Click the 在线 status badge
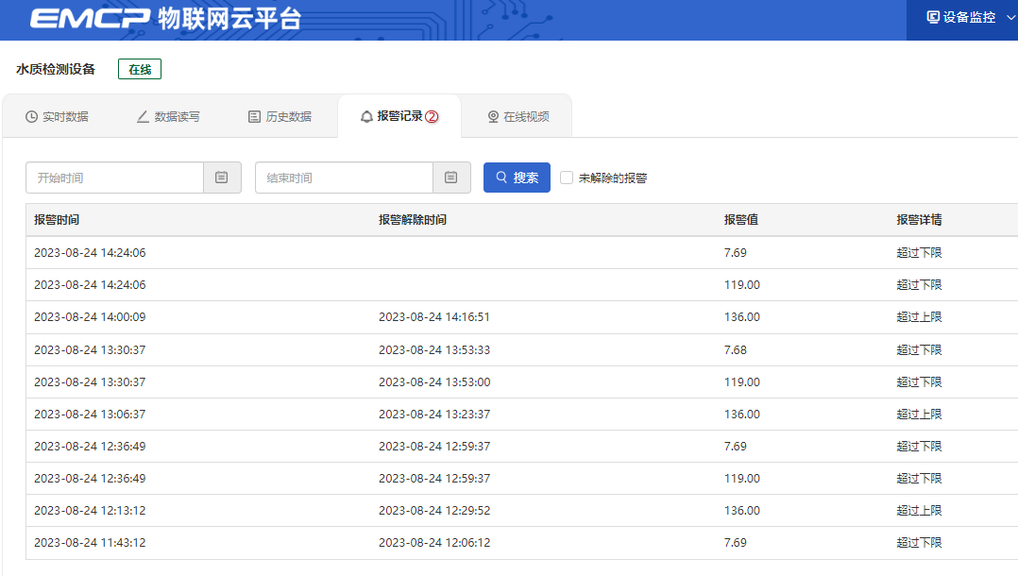The width and height of the screenshot is (1018, 576). tap(139, 68)
